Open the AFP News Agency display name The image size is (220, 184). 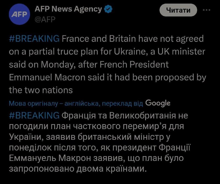[68, 9]
